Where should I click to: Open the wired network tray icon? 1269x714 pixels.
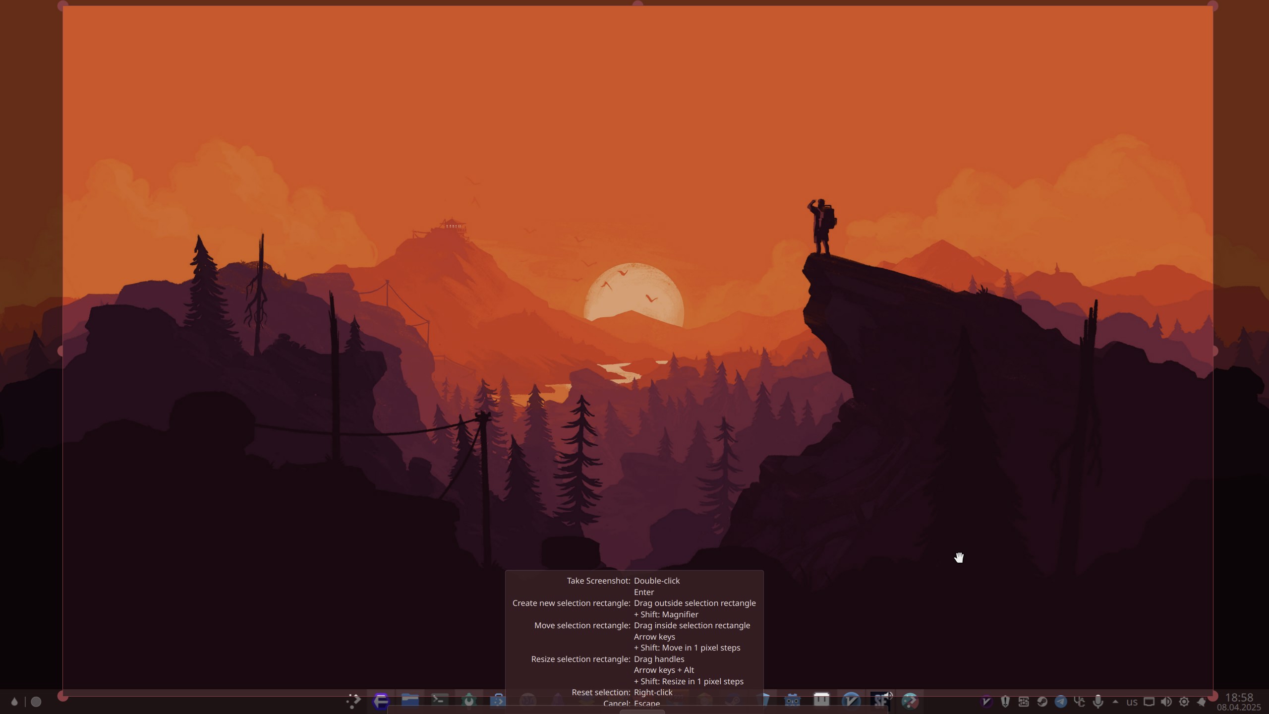(1149, 702)
